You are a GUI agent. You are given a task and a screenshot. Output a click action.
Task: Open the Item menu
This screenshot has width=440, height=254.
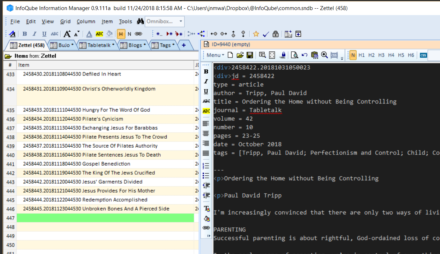107,22
